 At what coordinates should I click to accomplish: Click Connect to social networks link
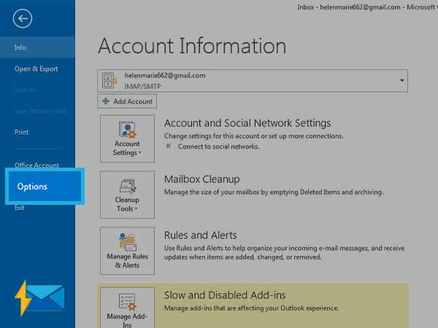pyautogui.click(x=218, y=147)
